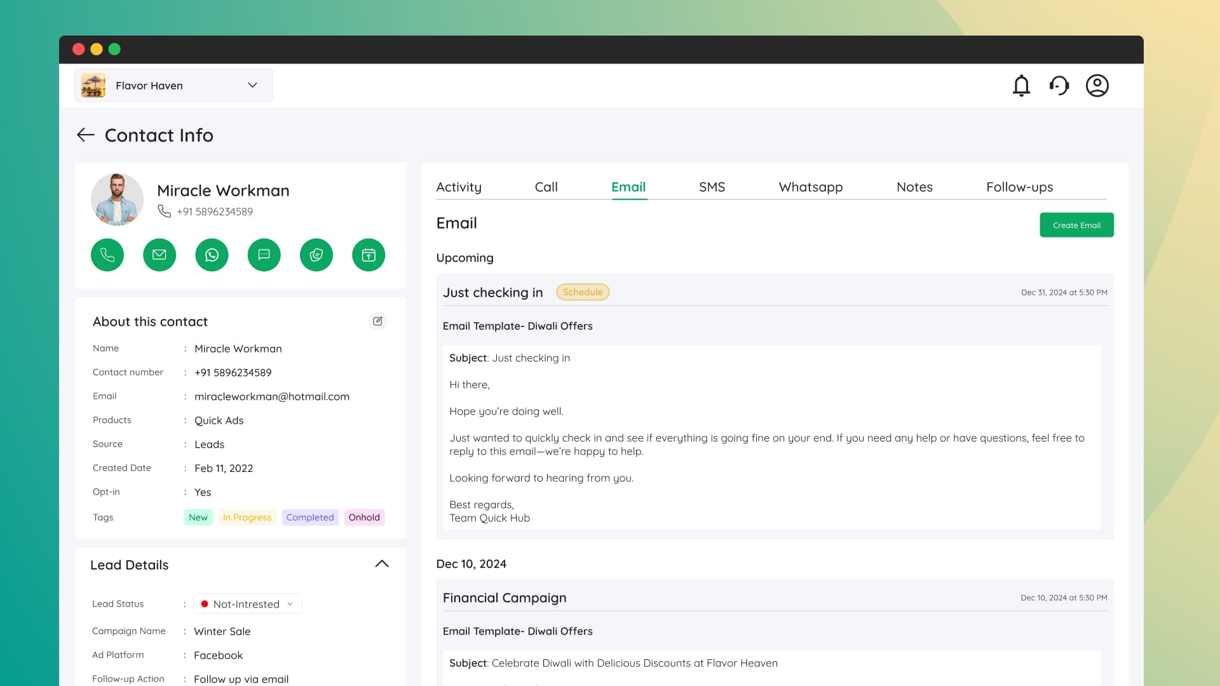
Task: Open the email miracleworkman@hotmail.com
Action: tap(272, 396)
